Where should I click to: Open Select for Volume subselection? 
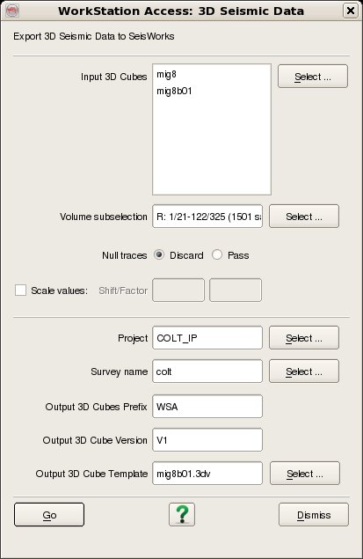(304, 216)
